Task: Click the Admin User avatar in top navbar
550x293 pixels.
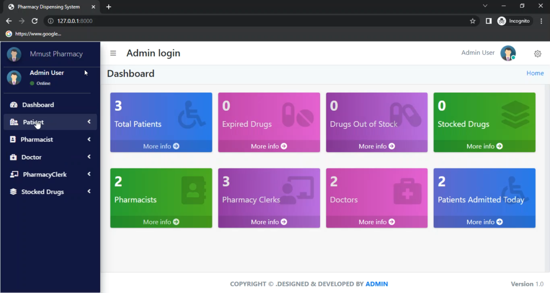Action: click(508, 53)
